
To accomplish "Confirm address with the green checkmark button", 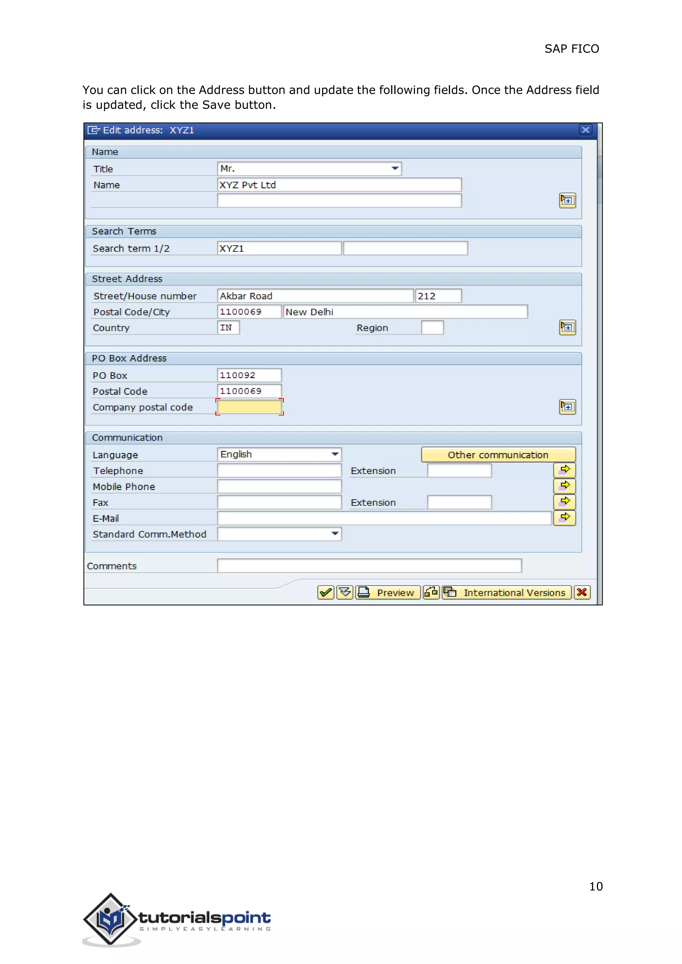I will click(326, 593).
